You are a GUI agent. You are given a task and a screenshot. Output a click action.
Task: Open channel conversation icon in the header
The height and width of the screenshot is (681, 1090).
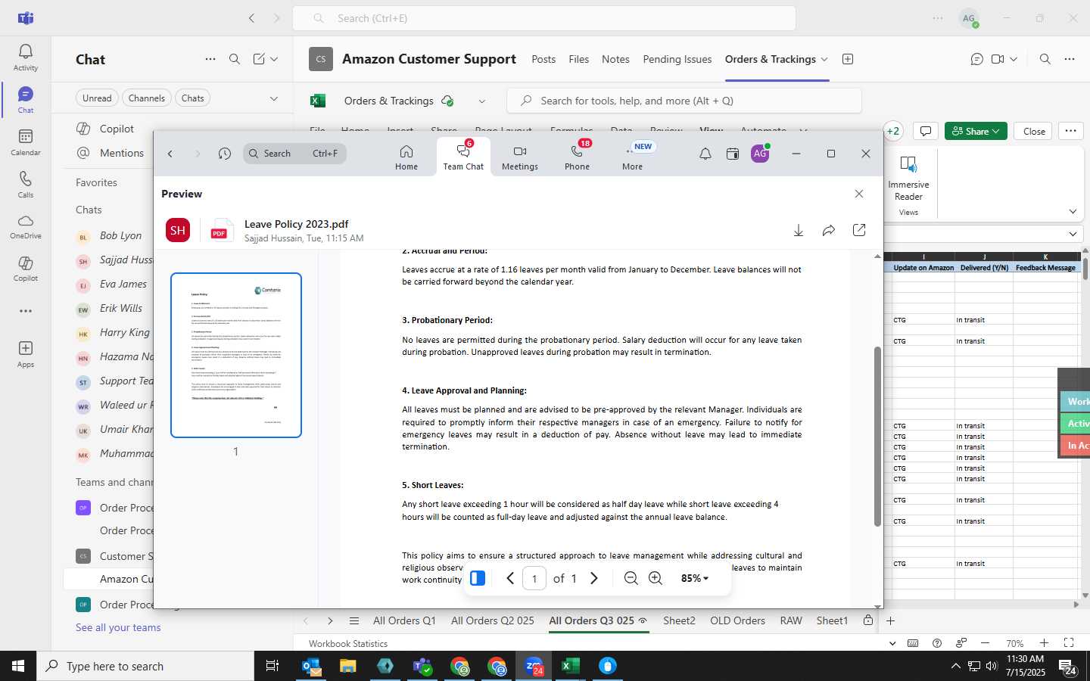point(976,59)
